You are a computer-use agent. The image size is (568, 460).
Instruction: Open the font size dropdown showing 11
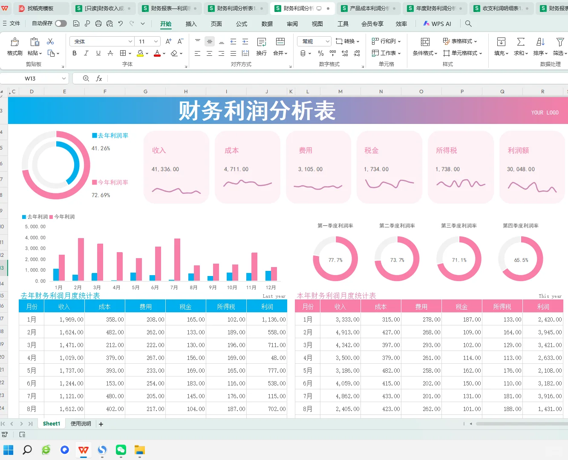156,41
